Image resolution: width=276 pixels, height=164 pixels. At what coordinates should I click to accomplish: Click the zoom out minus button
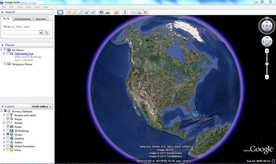coord(267,77)
